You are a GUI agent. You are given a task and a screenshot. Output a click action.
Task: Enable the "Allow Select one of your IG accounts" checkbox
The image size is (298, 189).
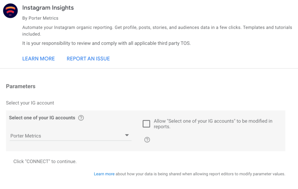(x=146, y=123)
